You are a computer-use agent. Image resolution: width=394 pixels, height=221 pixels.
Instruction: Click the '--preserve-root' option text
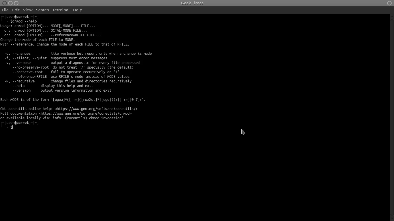[28, 72]
